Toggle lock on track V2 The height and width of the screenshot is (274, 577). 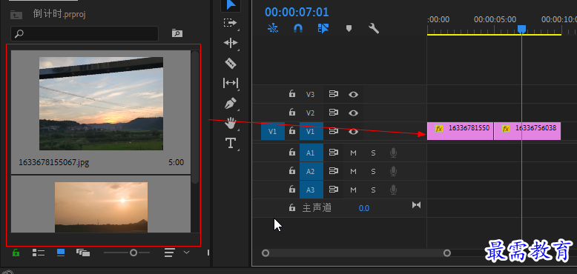point(291,113)
